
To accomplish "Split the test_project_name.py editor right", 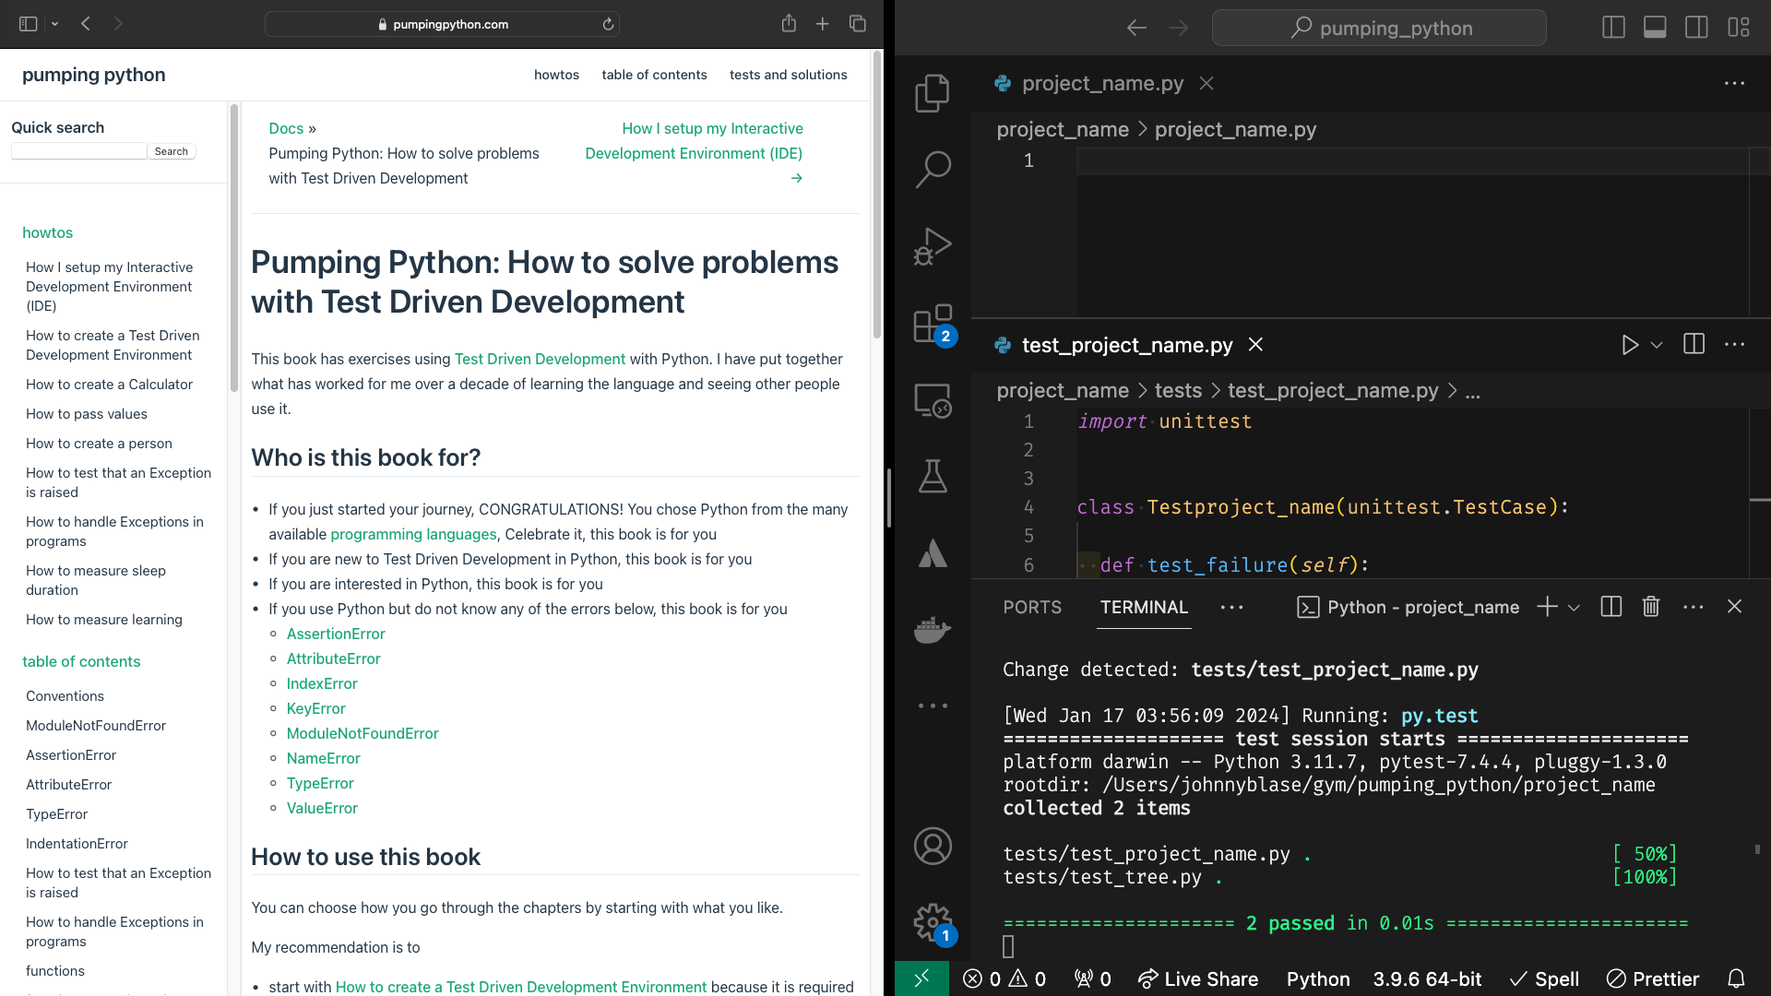I will pyautogui.click(x=1694, y=344).
